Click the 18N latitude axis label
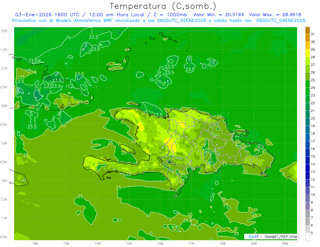This screenshot has height=247, width=320. click(x=5, y=181)
